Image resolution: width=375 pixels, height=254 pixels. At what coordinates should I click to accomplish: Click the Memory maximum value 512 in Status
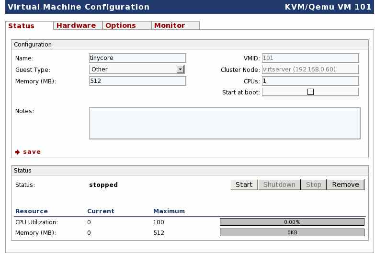click(x=159, y=233)
